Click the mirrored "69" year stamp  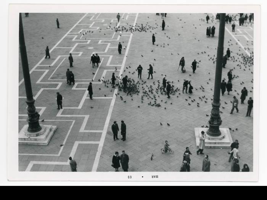click(x=130, y=177)
